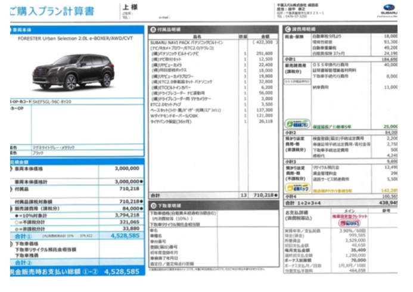Click the green warranty plan badge

point(297,123)
